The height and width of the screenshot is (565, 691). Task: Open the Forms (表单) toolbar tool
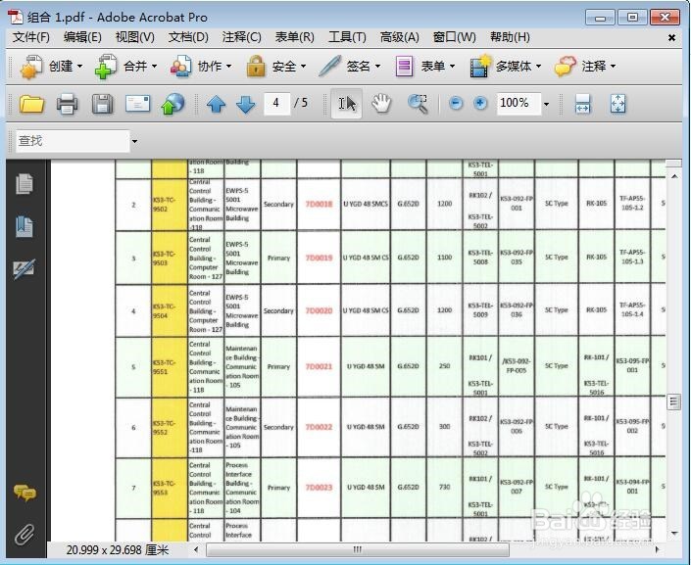[420, 67]
